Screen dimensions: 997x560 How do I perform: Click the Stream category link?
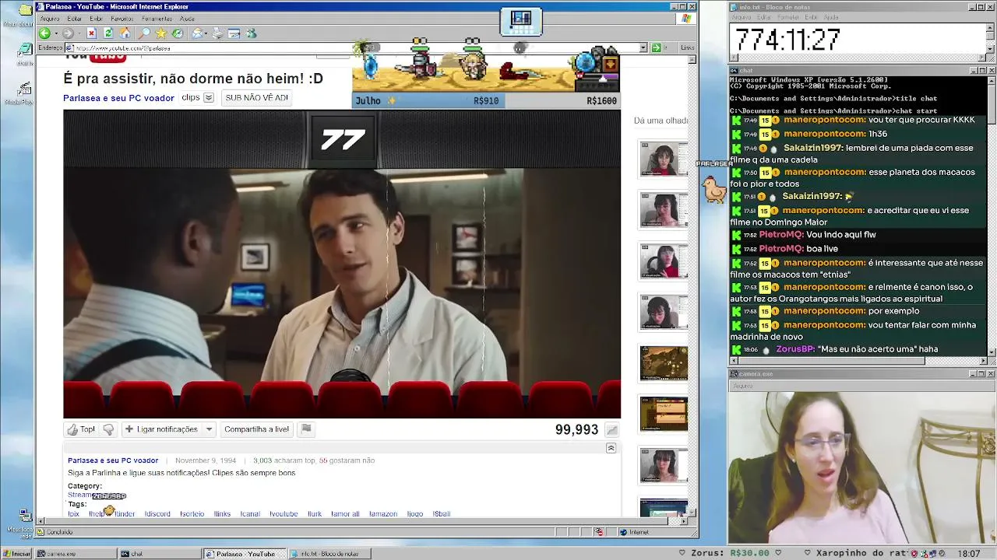pyautogui.click(x=79, y=495)
